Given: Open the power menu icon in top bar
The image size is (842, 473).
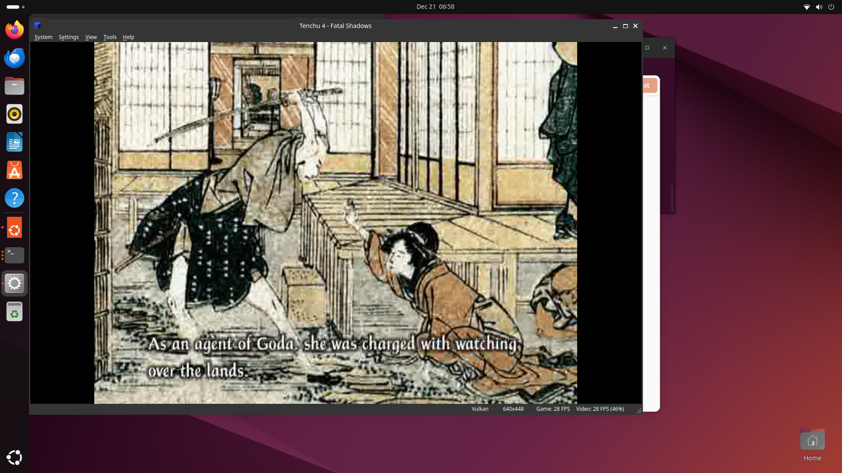Looking at the screenshot, I should [x=831, y=7].
